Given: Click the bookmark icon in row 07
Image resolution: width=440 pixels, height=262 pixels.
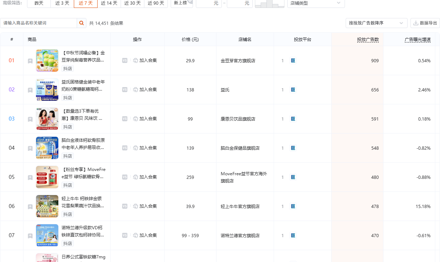Looking at the screenshot, I should [30, 236].
